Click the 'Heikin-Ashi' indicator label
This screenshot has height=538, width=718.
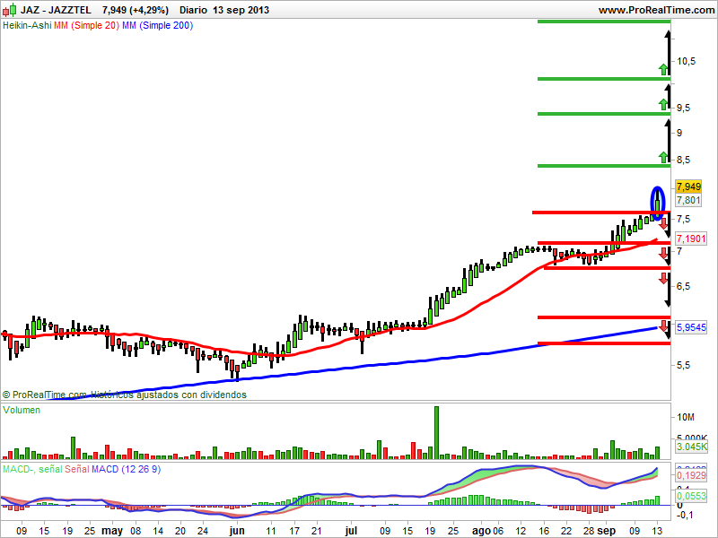pos(27,26)
